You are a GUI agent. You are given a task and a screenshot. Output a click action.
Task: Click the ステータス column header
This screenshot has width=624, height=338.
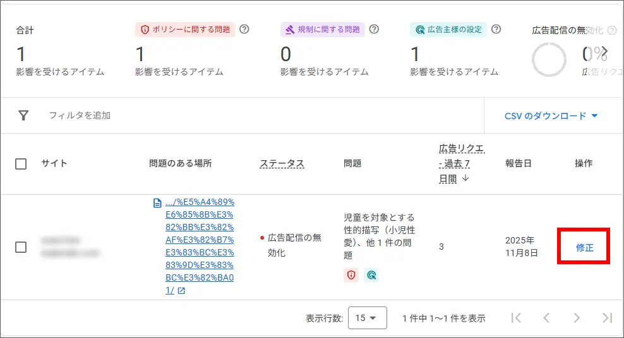pyautogui.click(x=282, y=164)
